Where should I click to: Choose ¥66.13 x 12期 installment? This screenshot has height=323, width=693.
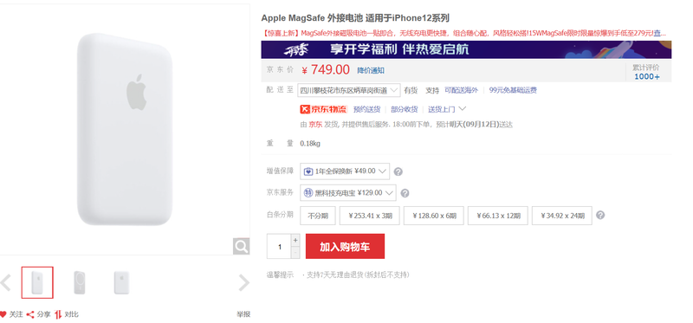[497, 215]
